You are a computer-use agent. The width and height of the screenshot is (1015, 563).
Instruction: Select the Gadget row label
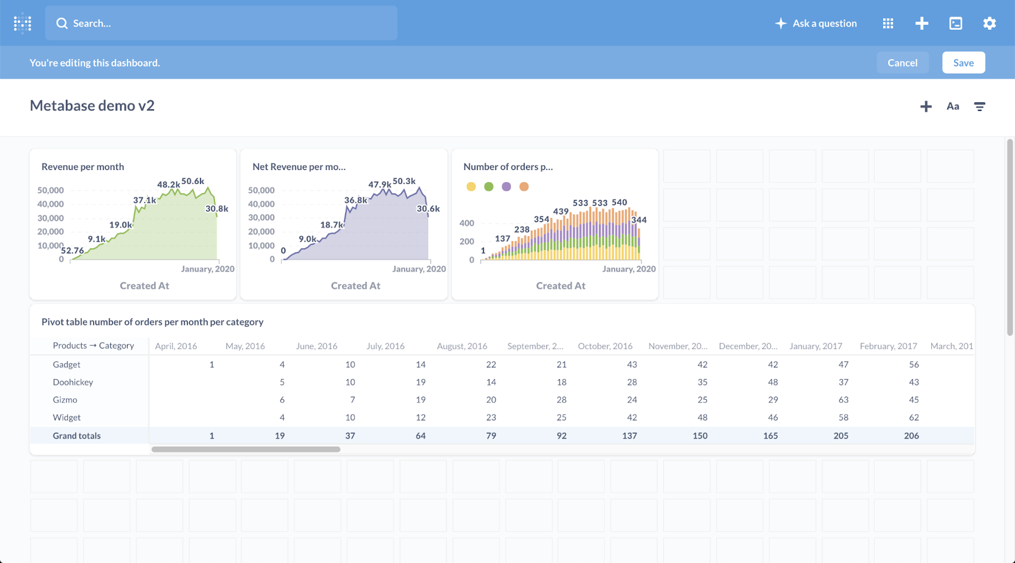(x=67, y=364)
